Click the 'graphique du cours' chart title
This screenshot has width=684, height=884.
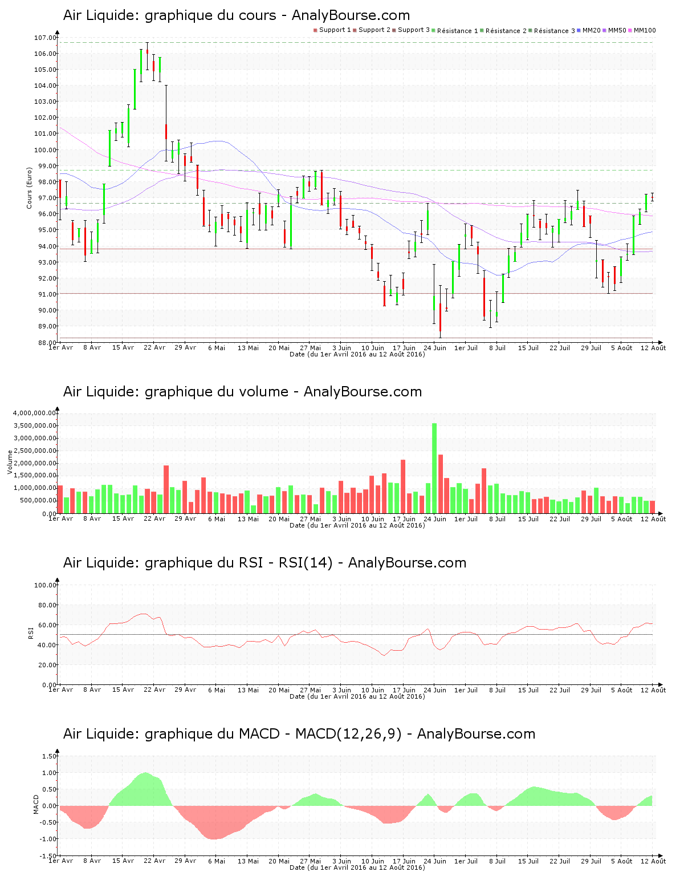[236, 15]
